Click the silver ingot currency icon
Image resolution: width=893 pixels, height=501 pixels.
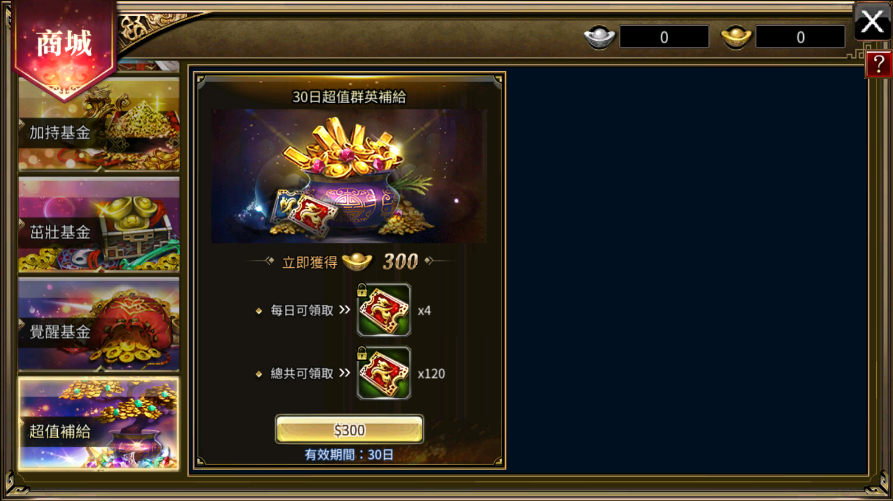pyautogui.click(x=599, y=37)
